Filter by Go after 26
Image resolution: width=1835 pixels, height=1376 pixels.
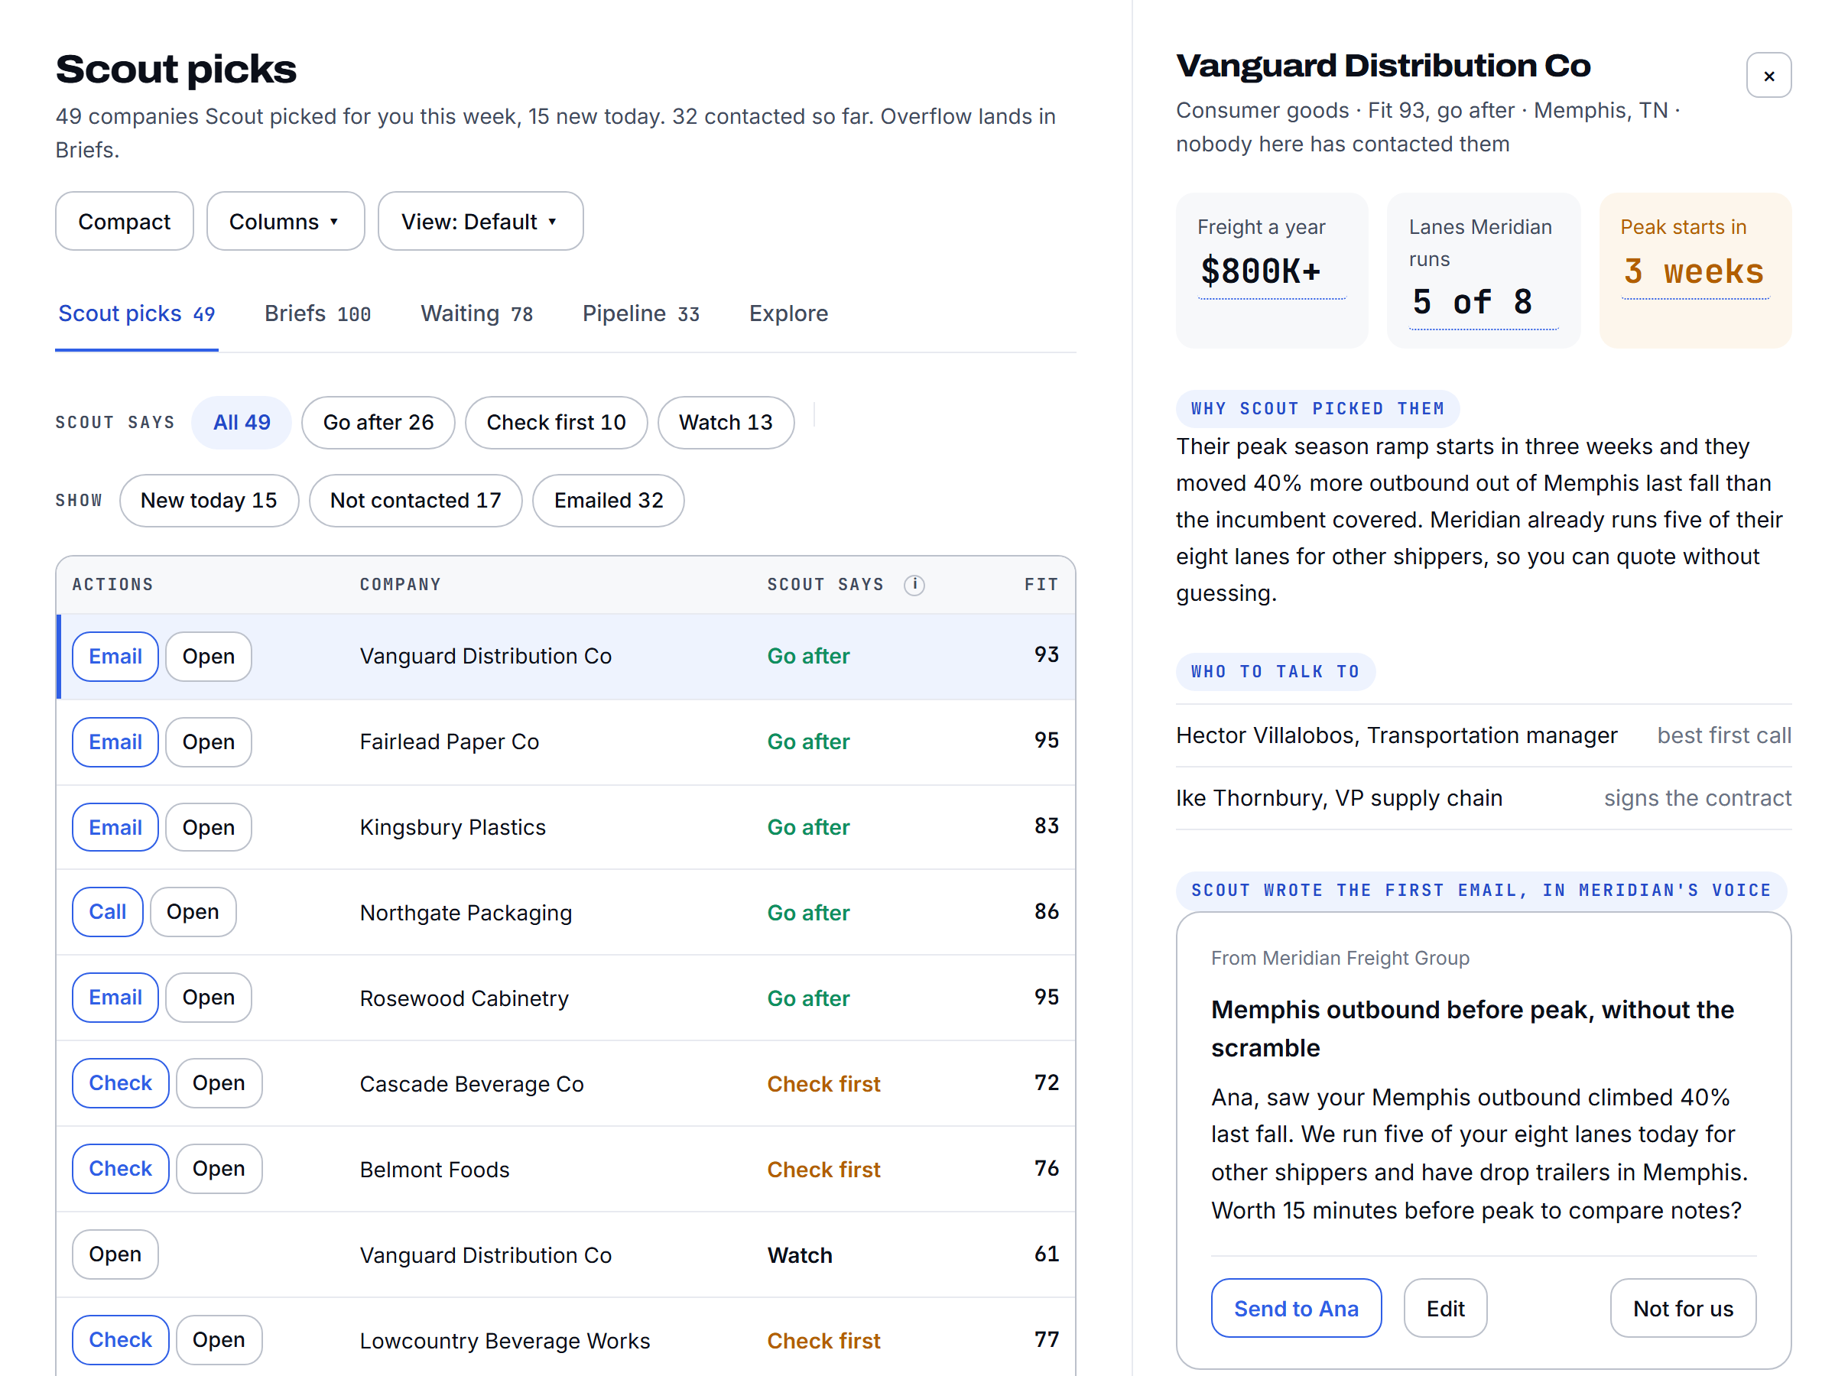[378, 422]
